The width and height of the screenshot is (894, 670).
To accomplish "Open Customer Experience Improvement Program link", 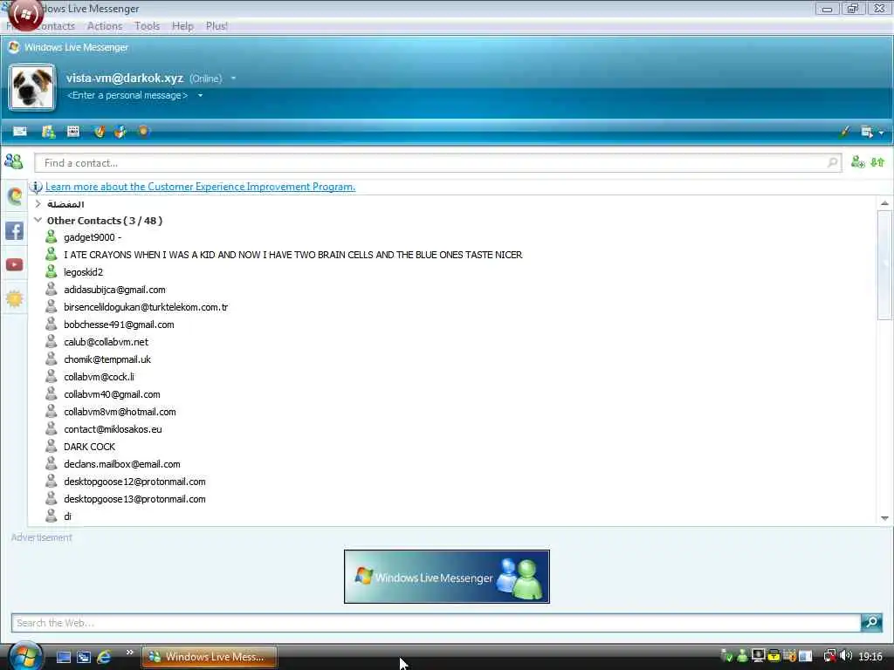I will [x=200, y=187].
